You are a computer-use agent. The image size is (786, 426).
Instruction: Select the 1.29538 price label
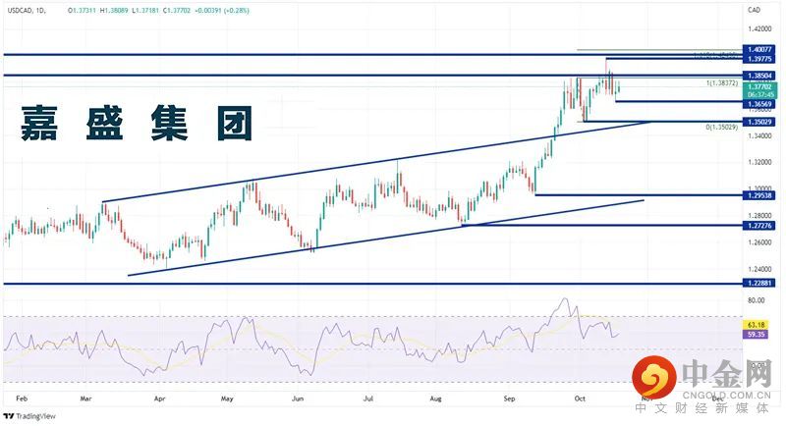point(759,195)
